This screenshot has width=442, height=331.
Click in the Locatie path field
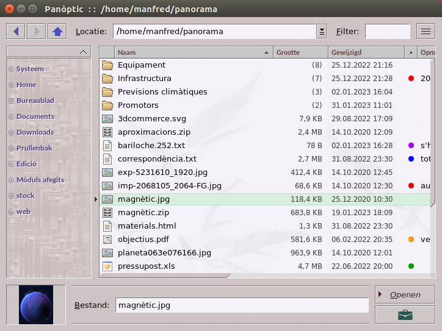point(215,31)
